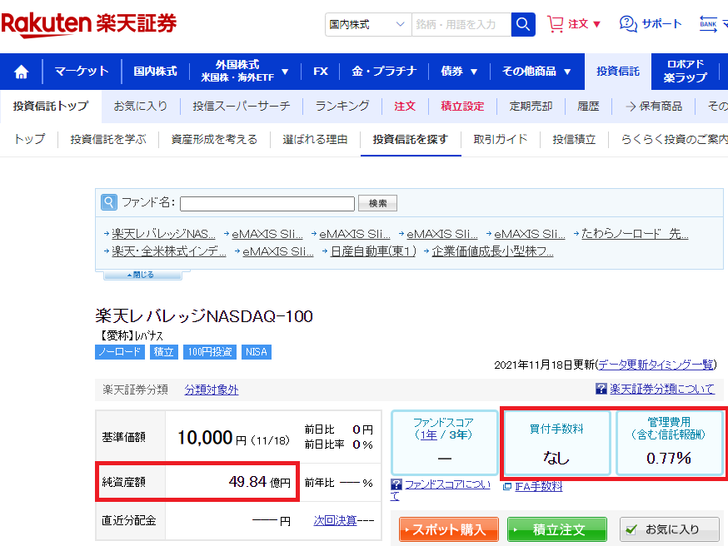Open the ロボアド 楽ラップ menu
This screenshot has height=546, width=728.
tap(685, 71)
